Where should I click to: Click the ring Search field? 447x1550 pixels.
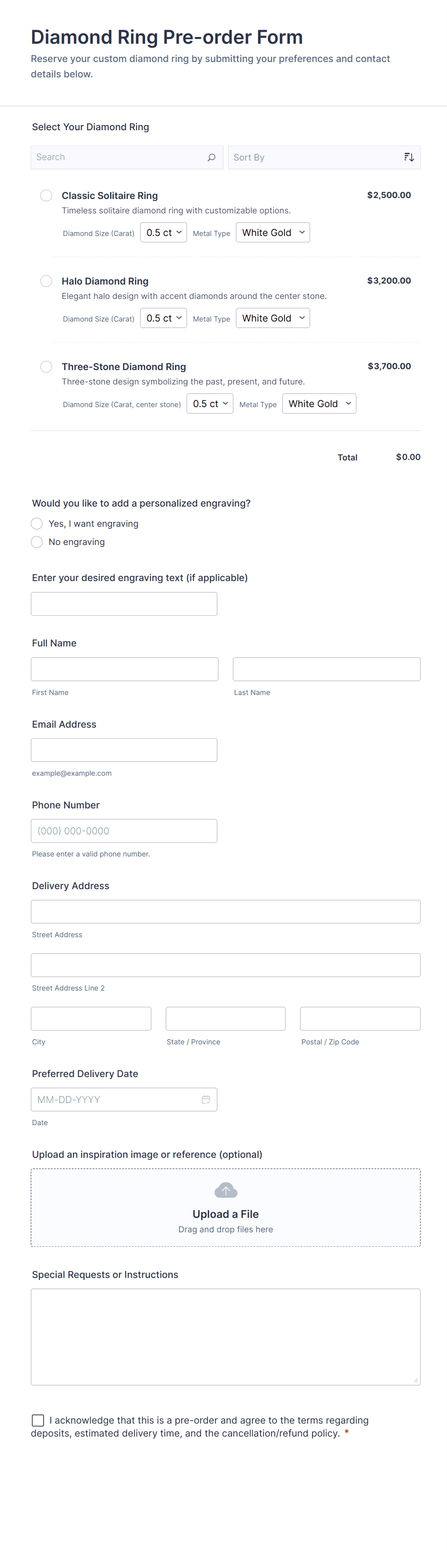117,157
